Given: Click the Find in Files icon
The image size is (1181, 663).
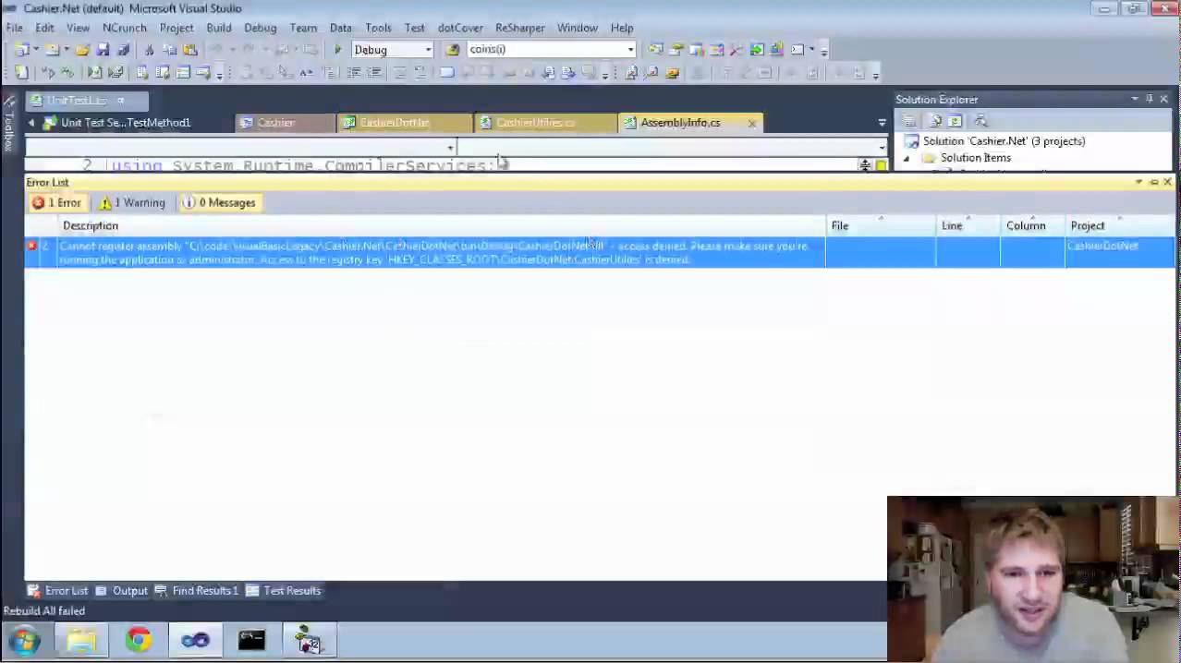Looking at the screenshot, I should coord(453,50).
